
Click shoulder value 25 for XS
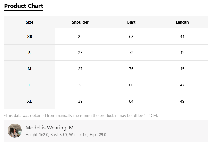coord(80,37)
